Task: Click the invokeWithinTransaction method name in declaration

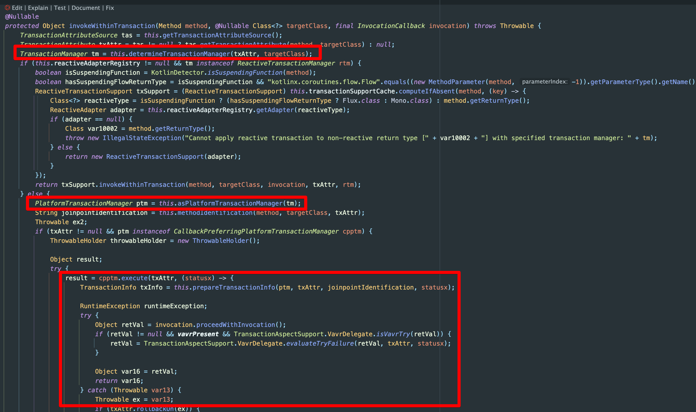Action: click(x=112, y=26)
